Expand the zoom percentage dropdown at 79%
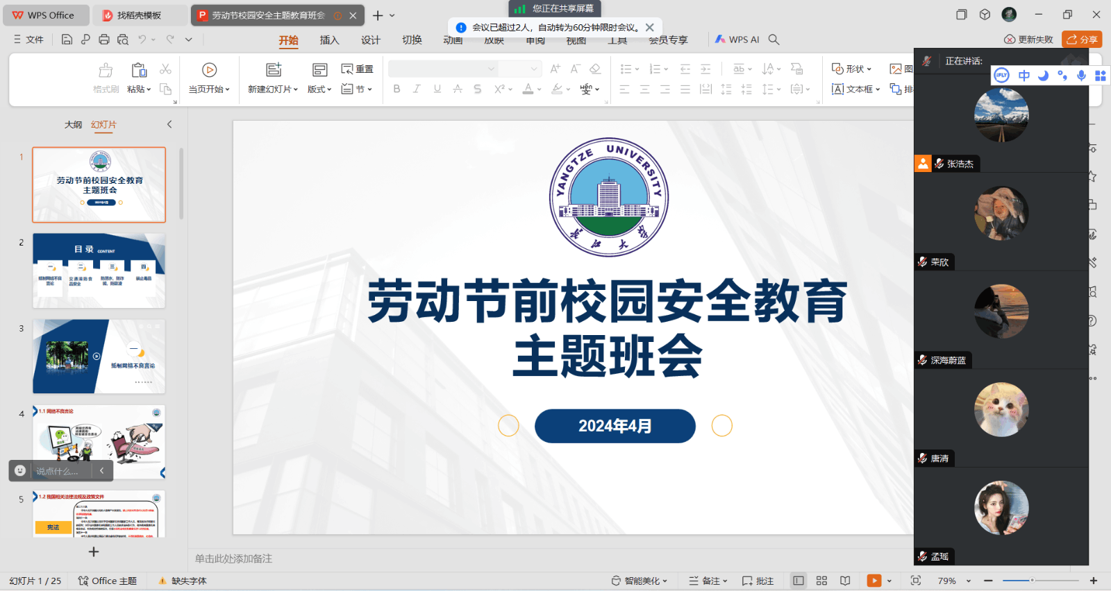1111x591 pixels. (969, 581)
